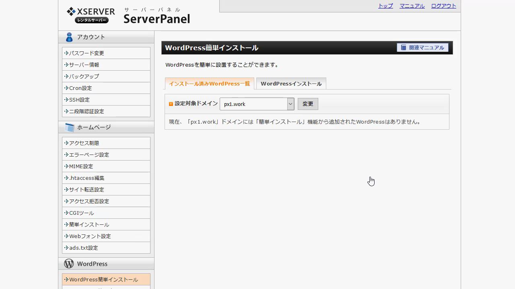This screenshot has width=515, height=289.
Task: Click the WordPress logo icon in sidebar
Action: tap(69, 264)
